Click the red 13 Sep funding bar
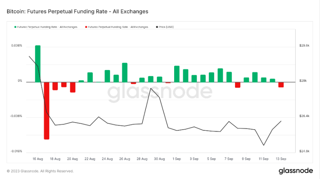 (x=281, y=85)
